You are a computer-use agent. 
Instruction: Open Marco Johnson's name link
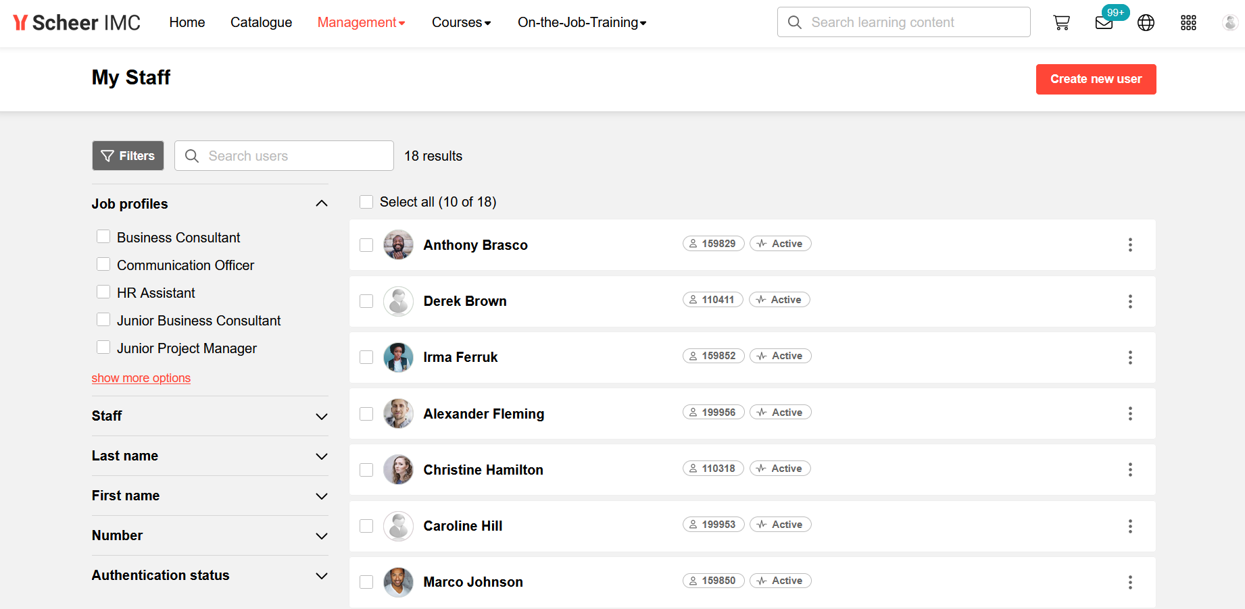(x=473, y=582)
